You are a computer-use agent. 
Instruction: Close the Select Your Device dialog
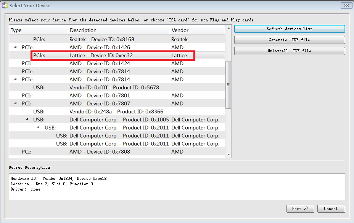346,6
